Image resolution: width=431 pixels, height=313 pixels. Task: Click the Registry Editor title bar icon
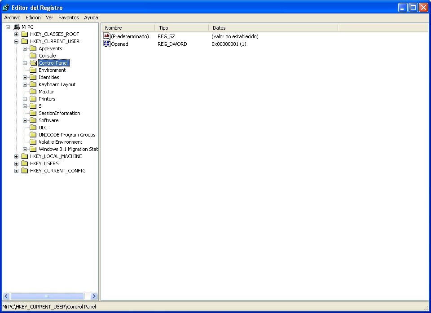[x=6, y=8]
